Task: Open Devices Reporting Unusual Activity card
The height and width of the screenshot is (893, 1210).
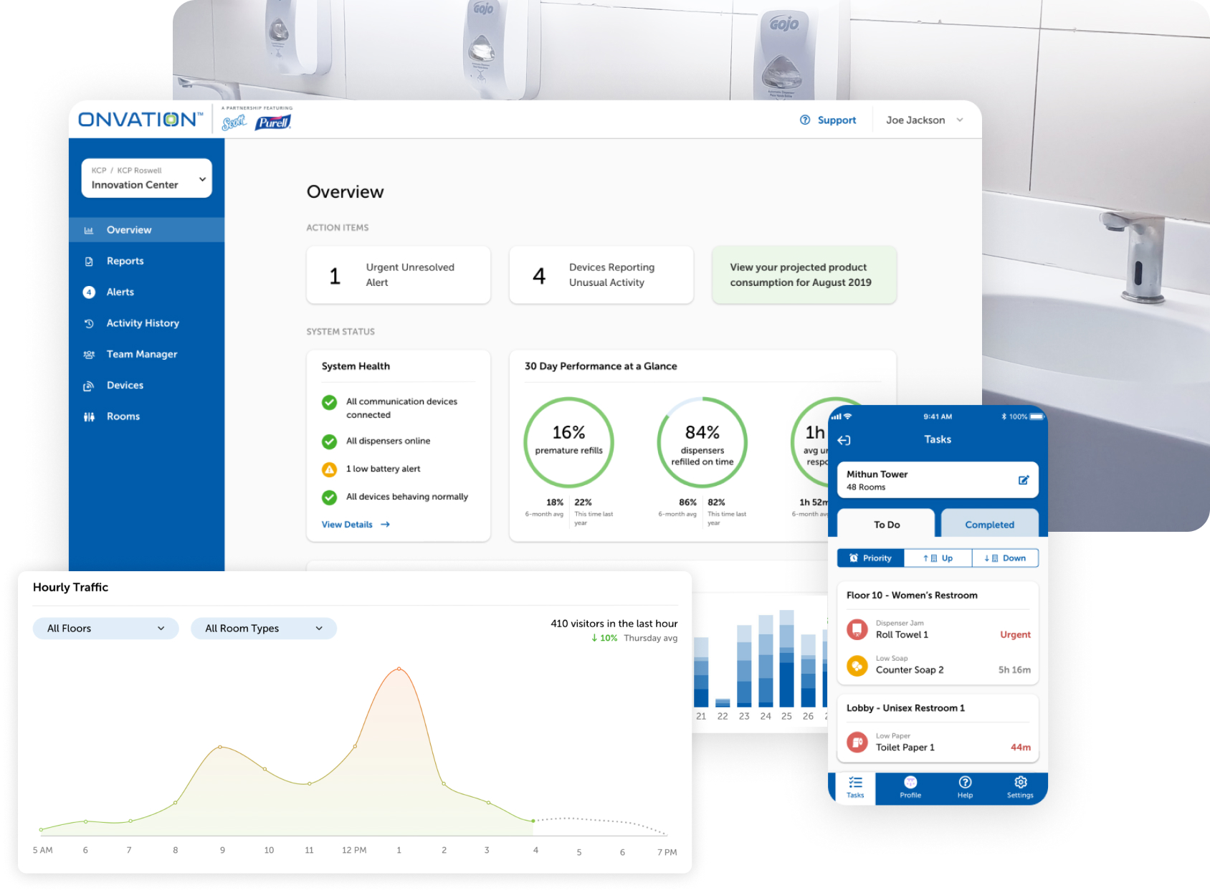Action: 601,275
